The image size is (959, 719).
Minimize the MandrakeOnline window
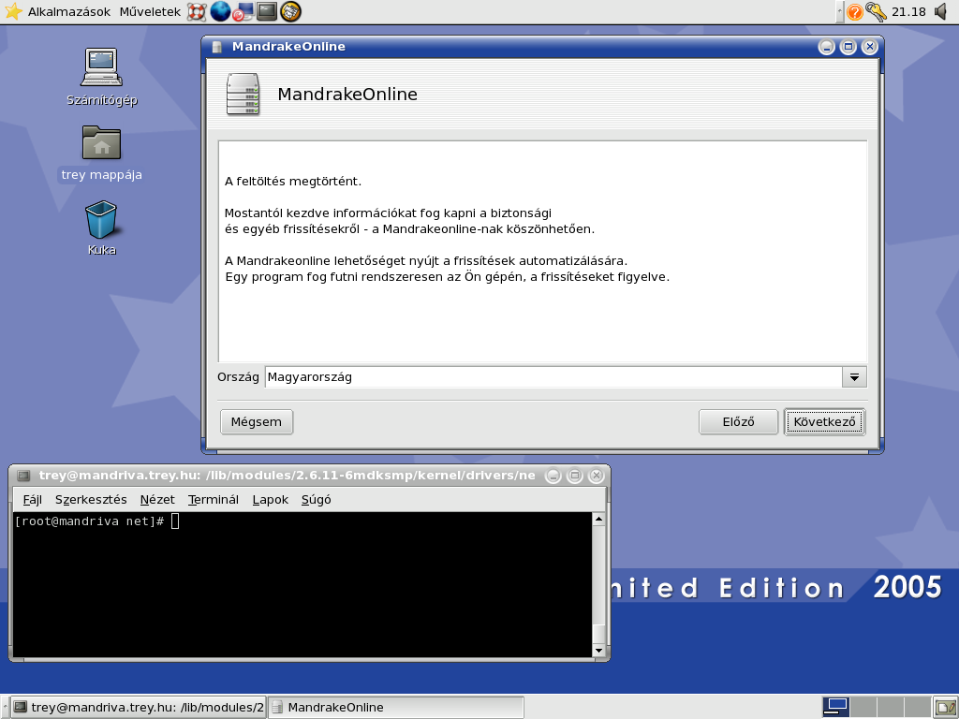click(826, 47)
